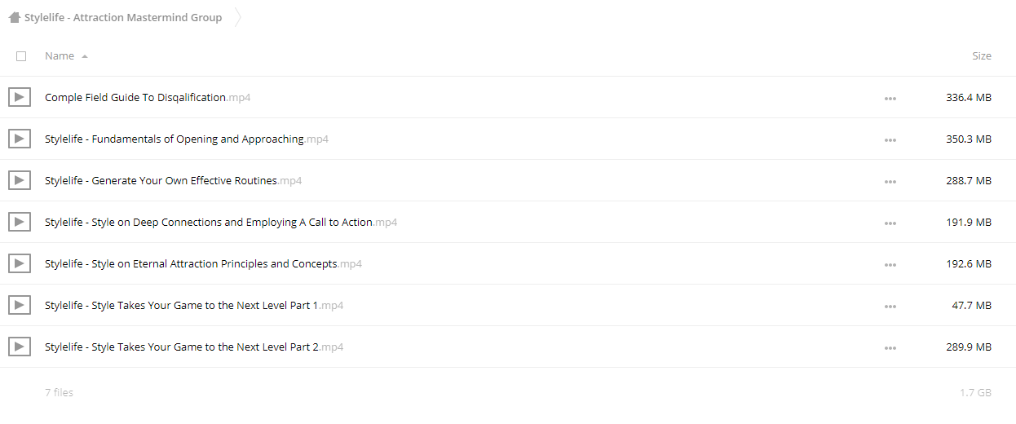Open more options for Fundamentals of Opening file
This screenshot has width=1016, height=424.
890,140
